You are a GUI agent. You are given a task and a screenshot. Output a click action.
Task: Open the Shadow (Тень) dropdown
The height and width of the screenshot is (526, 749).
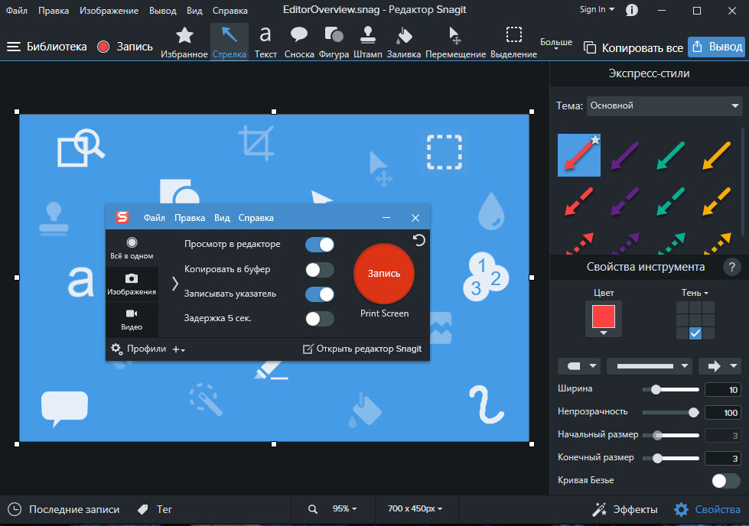(695, 293)
